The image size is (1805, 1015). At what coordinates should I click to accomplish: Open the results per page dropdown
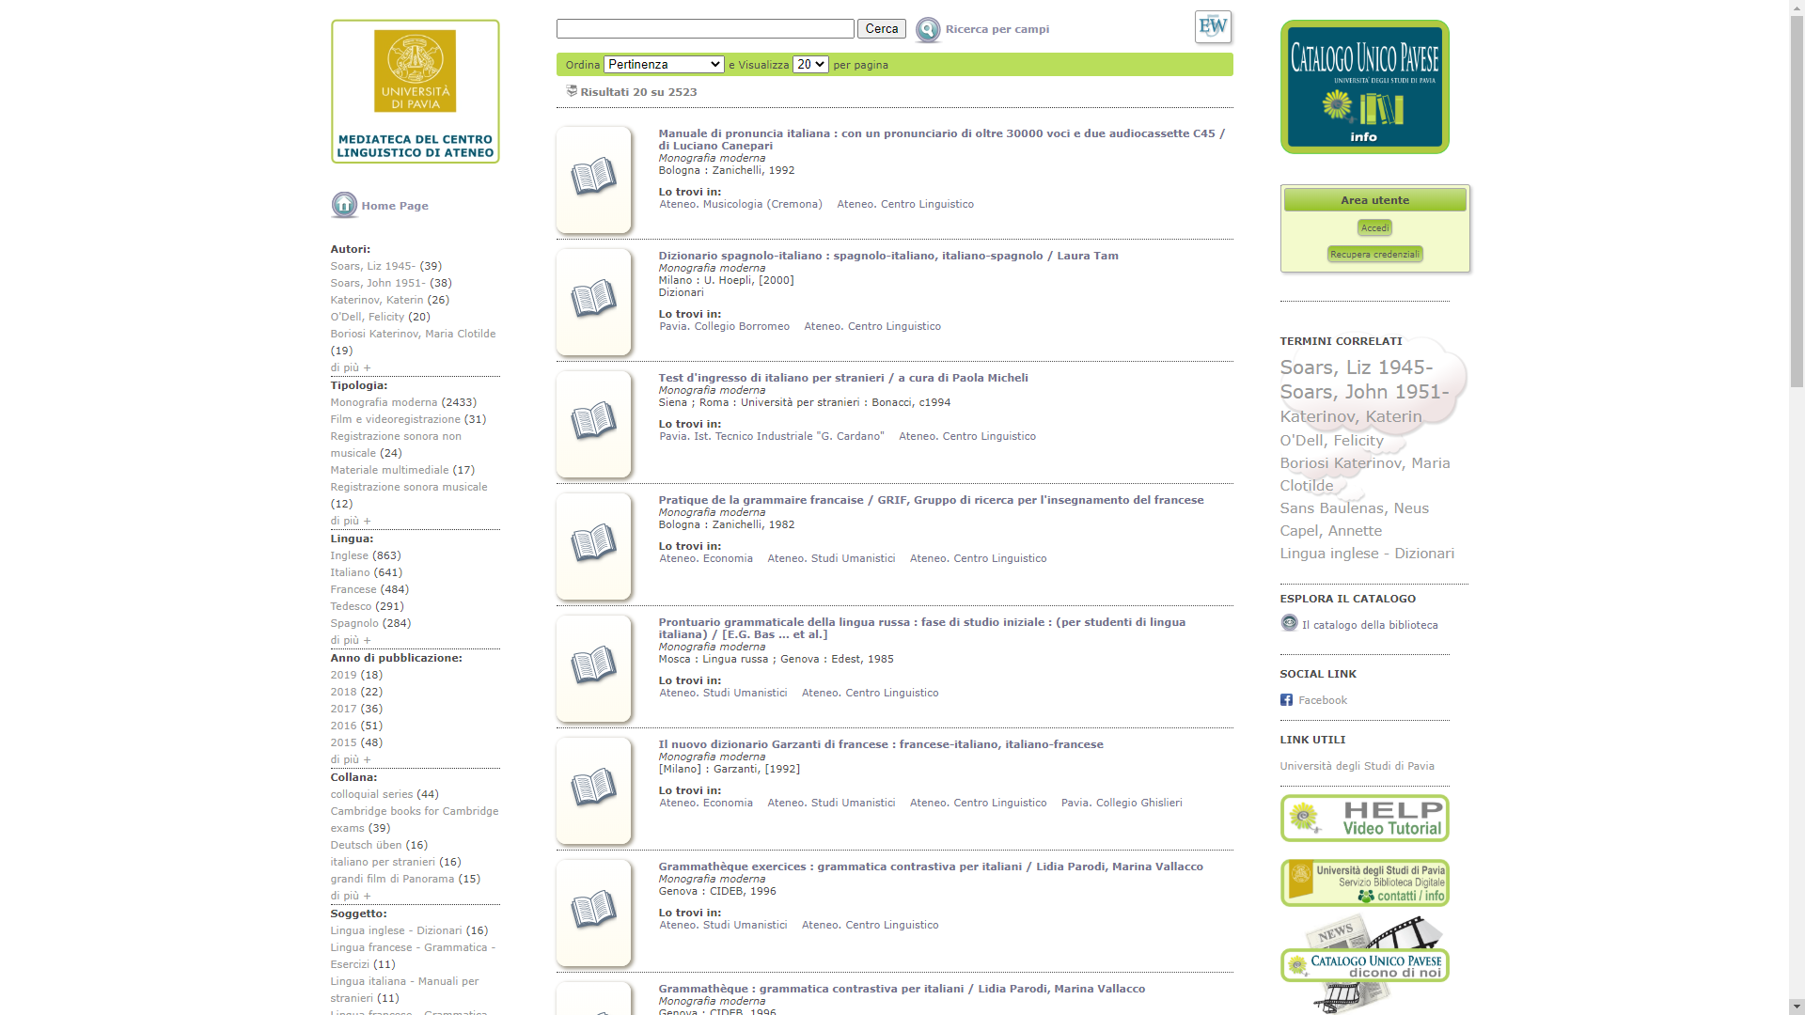(x=809, y=65)
